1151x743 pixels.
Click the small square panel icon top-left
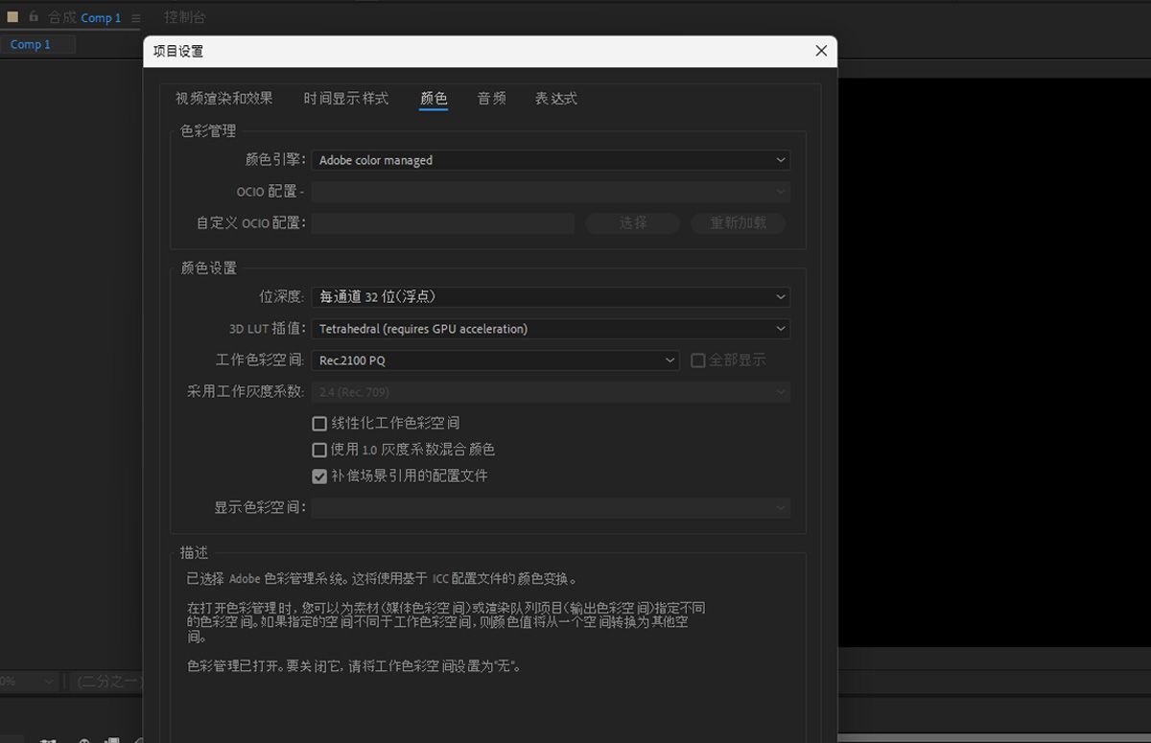(x=12, y=16)
